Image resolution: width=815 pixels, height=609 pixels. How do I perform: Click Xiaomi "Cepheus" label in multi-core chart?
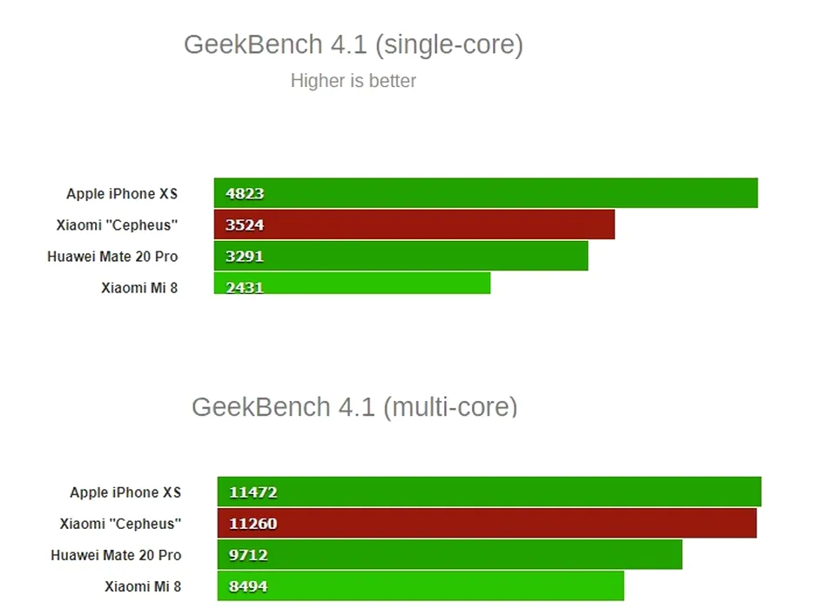120,524
